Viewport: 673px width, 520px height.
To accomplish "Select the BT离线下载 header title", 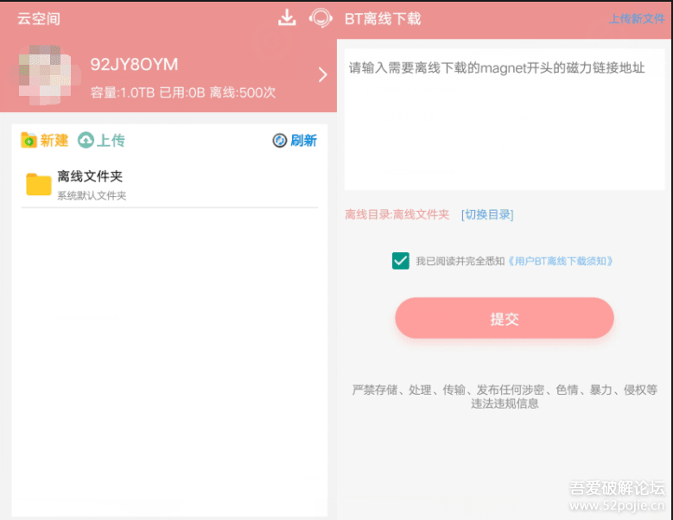I will (383, 19).
